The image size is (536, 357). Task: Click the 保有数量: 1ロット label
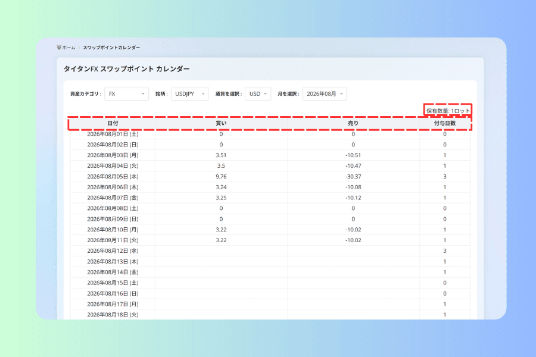(448, 111)
